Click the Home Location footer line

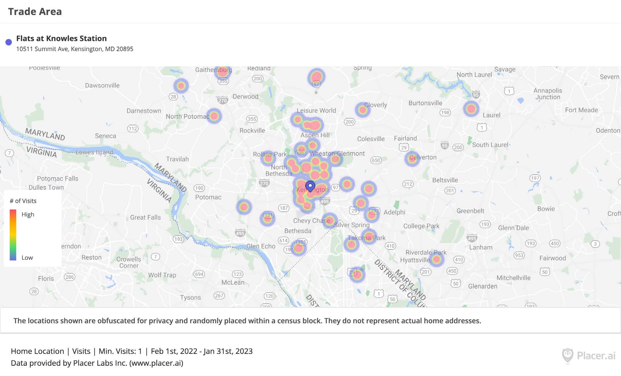click(x=132, y=351)
